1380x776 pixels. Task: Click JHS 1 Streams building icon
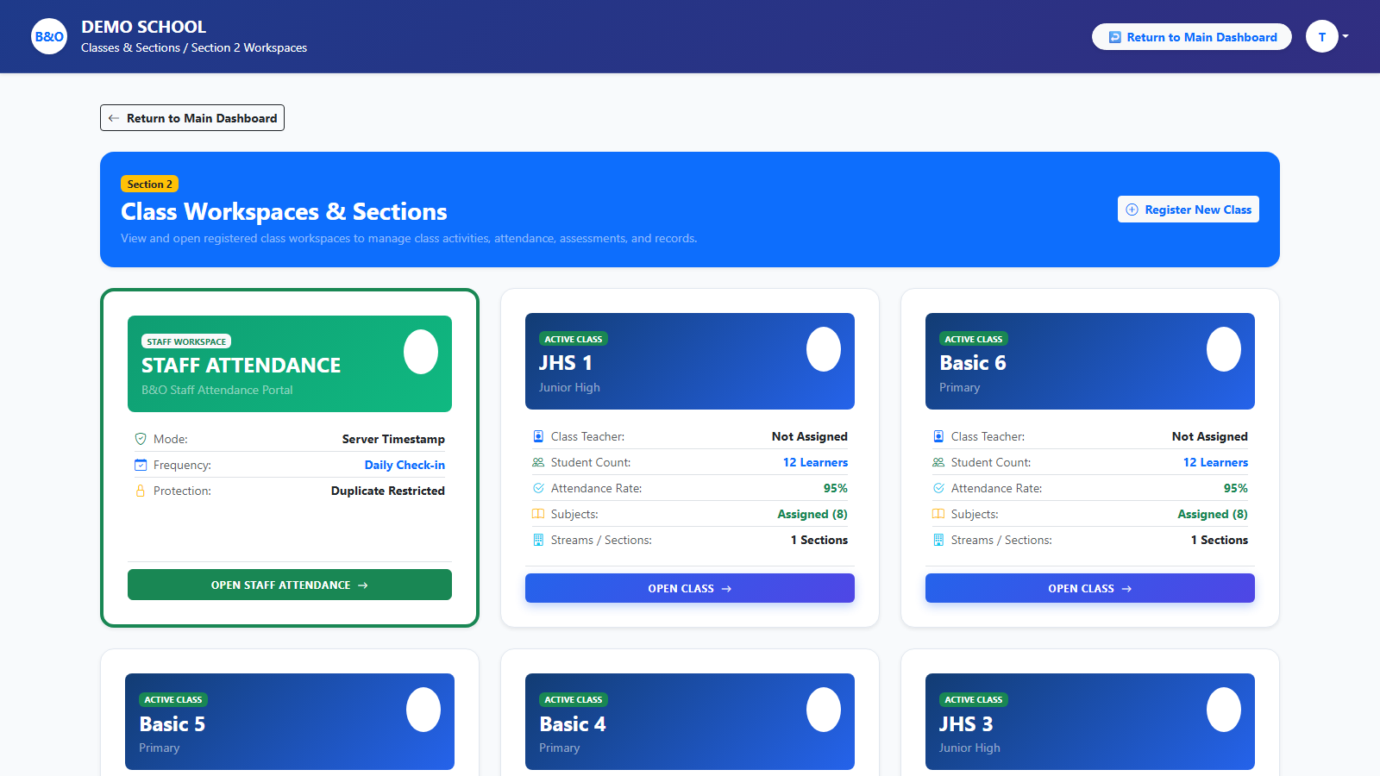pyautogui.click(x=538, y=540)
